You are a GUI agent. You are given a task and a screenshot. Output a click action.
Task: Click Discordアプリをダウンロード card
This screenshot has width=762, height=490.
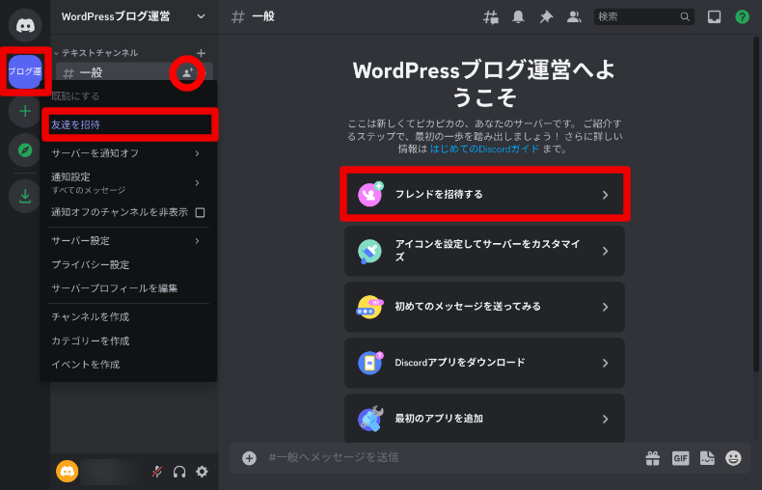[484, 363]
